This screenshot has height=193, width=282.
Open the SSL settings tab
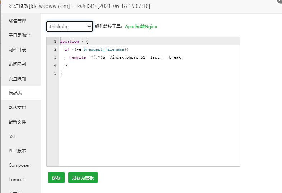coord(21,136)
